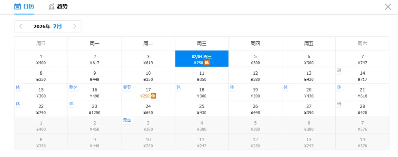
Task: Select next-month day 1 priced ¥400
Action: [x=41, y=125]
